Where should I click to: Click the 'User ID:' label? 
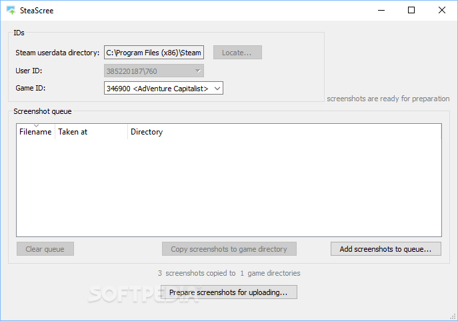click(29, 71)
